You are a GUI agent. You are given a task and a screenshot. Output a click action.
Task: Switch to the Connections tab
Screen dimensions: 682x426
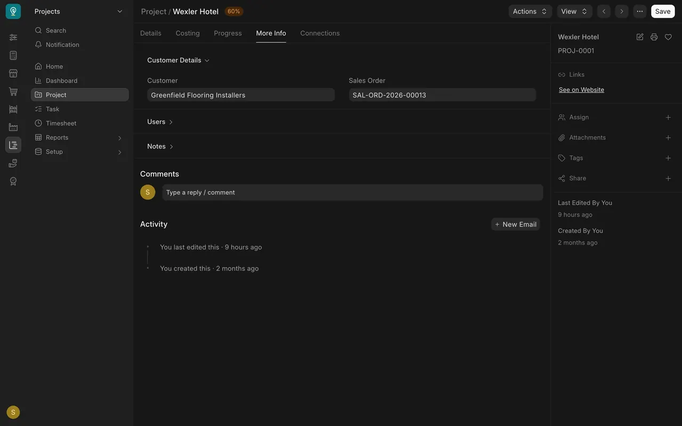[x=320, y=33]
